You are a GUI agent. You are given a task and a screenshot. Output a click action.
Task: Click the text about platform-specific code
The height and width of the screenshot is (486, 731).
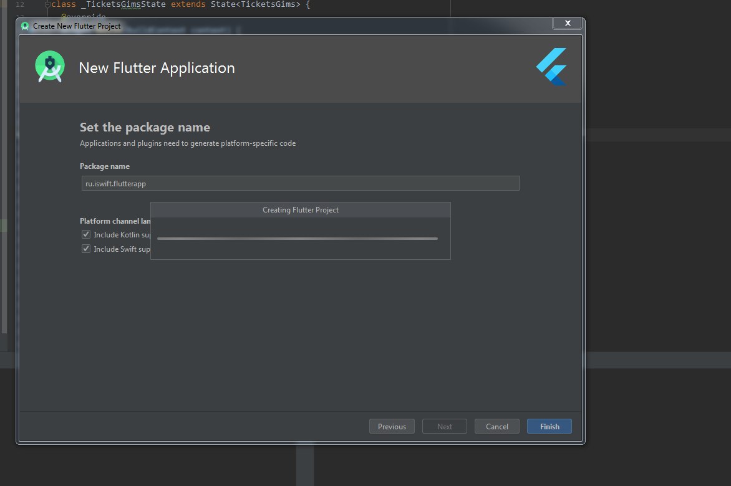(188, 143)
